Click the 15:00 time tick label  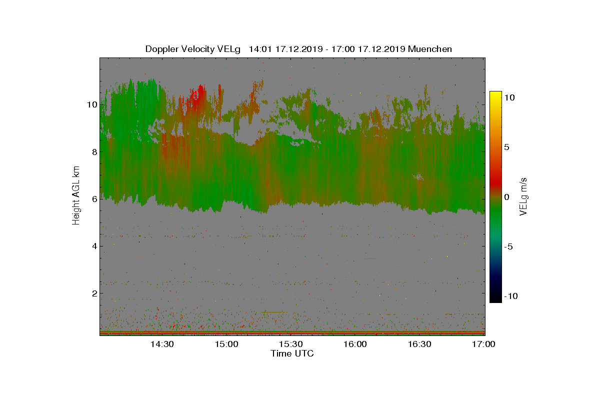[x=226, y=344]
